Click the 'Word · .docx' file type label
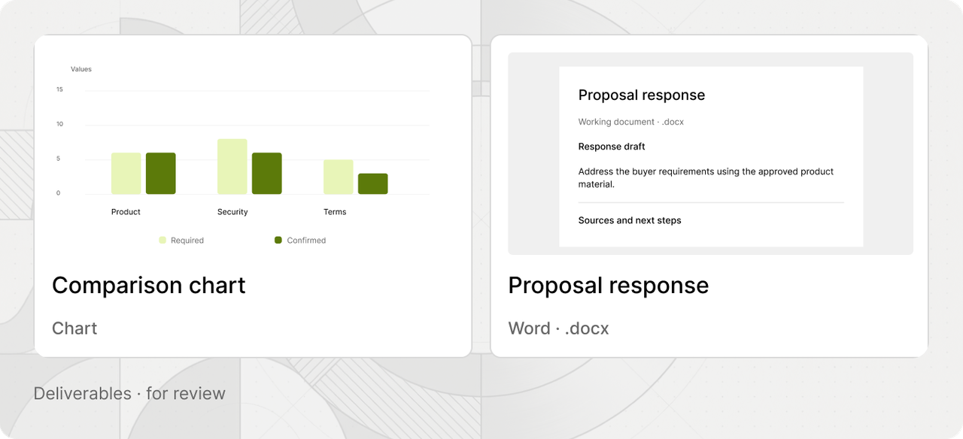This screenshot has height=439, width=963. tap(559, 328)
